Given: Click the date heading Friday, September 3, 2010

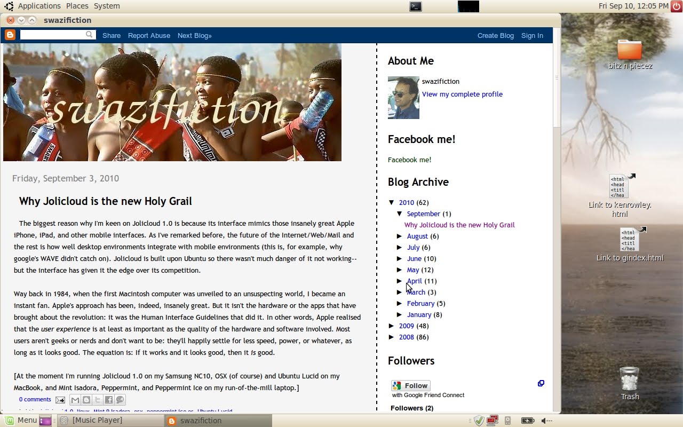Looking at the screenshot, I should click(66, 178).
